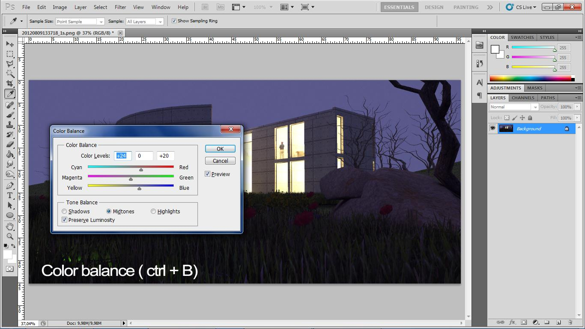The height and width of the screenshot is (329, 585).
Task: Choose the Highlights tone option
Action: (153, 211)
